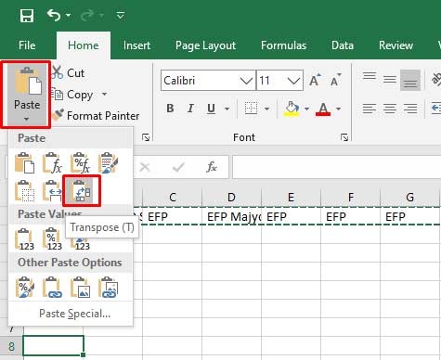Open the Fill Color dropdown arrow
441x360 pixels.
point(306,109)
